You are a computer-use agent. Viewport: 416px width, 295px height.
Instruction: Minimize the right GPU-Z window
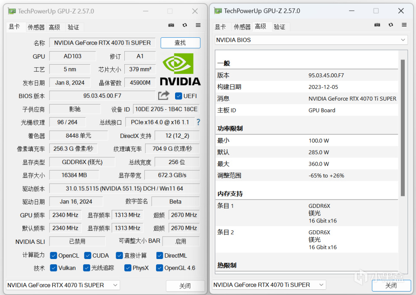352,10
